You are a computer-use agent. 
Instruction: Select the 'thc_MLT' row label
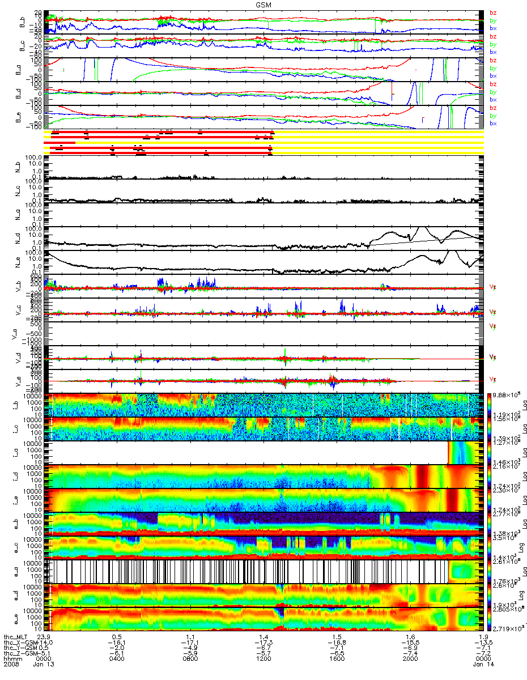15,637
